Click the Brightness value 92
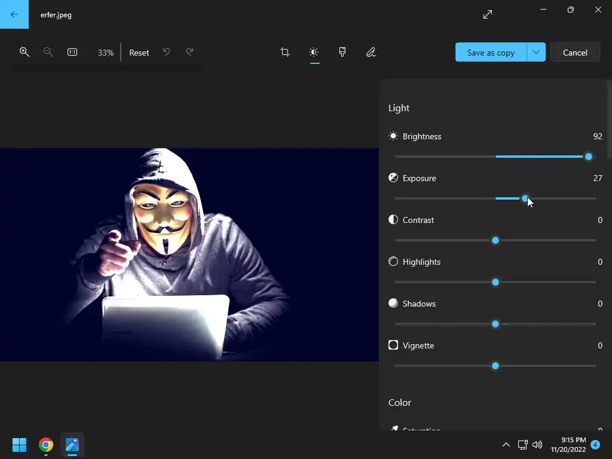612x459 pixels. (x=598, y=136)
